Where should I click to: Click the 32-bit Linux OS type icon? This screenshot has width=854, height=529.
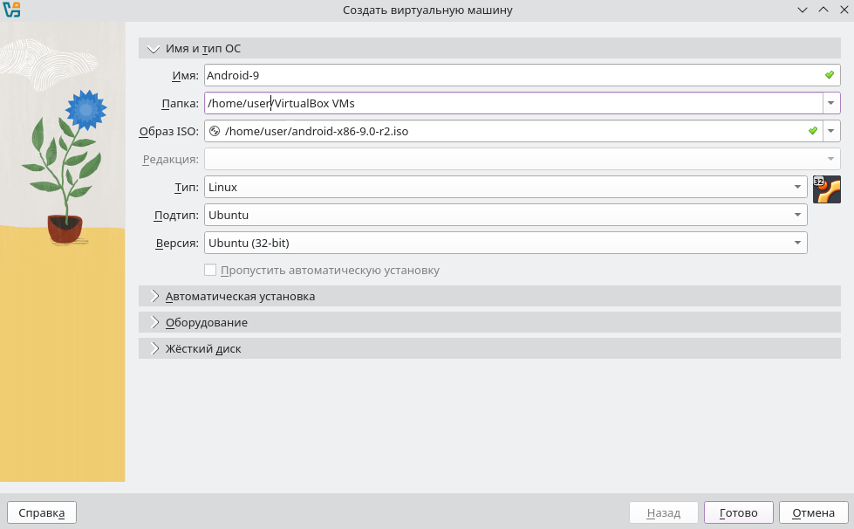point(826,189)
